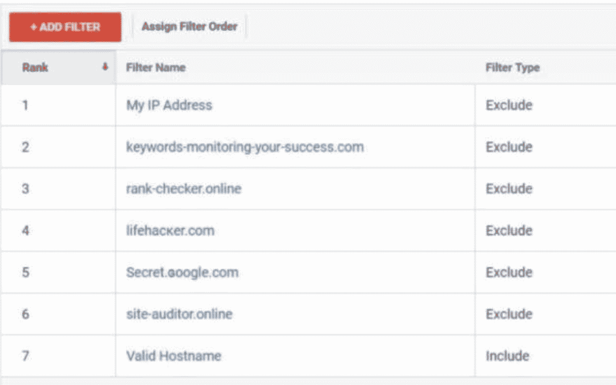Click the Add Filter button

pyautogui.click(x=65, y=27)
